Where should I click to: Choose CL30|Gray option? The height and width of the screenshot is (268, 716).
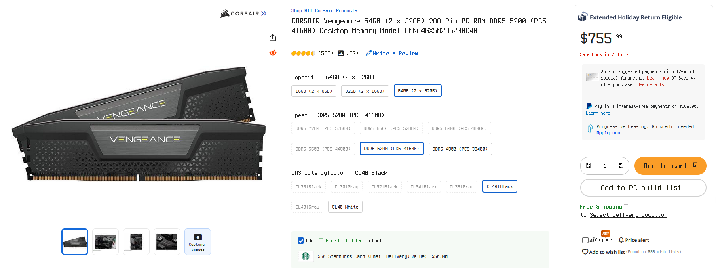click(x=346, y=187)
